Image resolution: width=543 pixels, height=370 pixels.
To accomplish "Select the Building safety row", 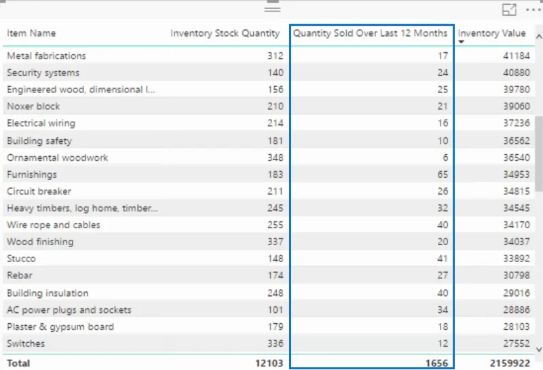I will point(268,141).
